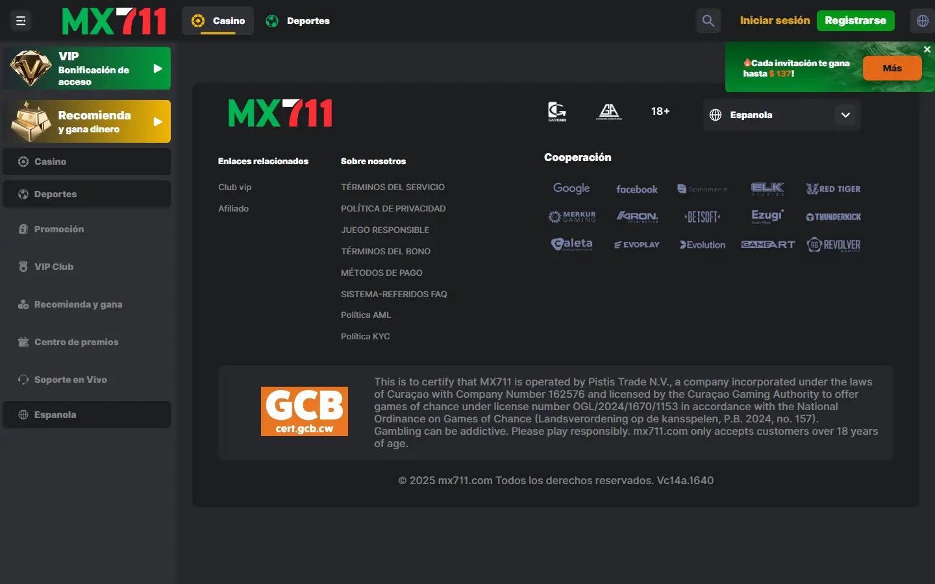Open TÉRMINOS DEL BONO link

(x=386, y=251)
